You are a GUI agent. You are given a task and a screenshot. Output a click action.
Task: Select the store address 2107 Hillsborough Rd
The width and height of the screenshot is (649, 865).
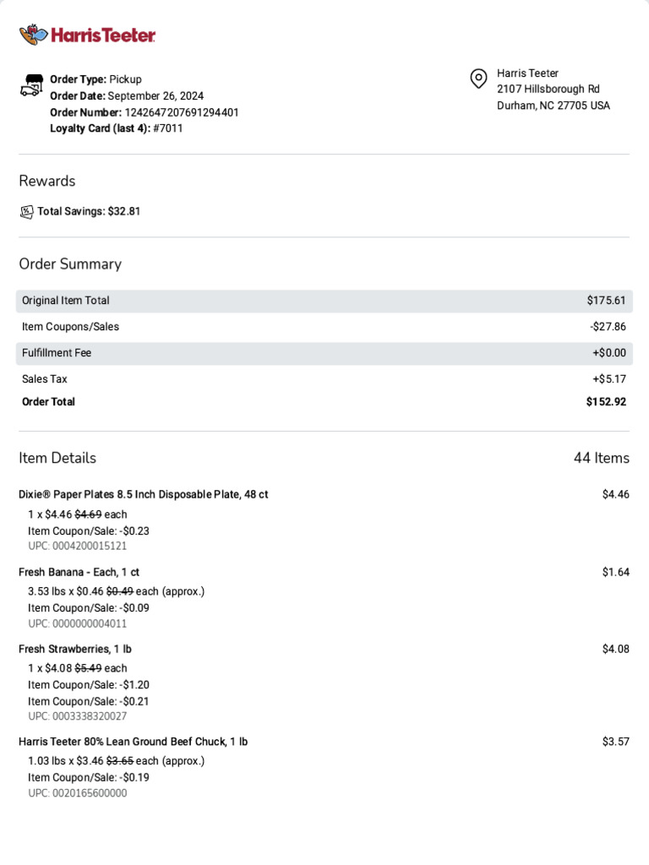548,90
